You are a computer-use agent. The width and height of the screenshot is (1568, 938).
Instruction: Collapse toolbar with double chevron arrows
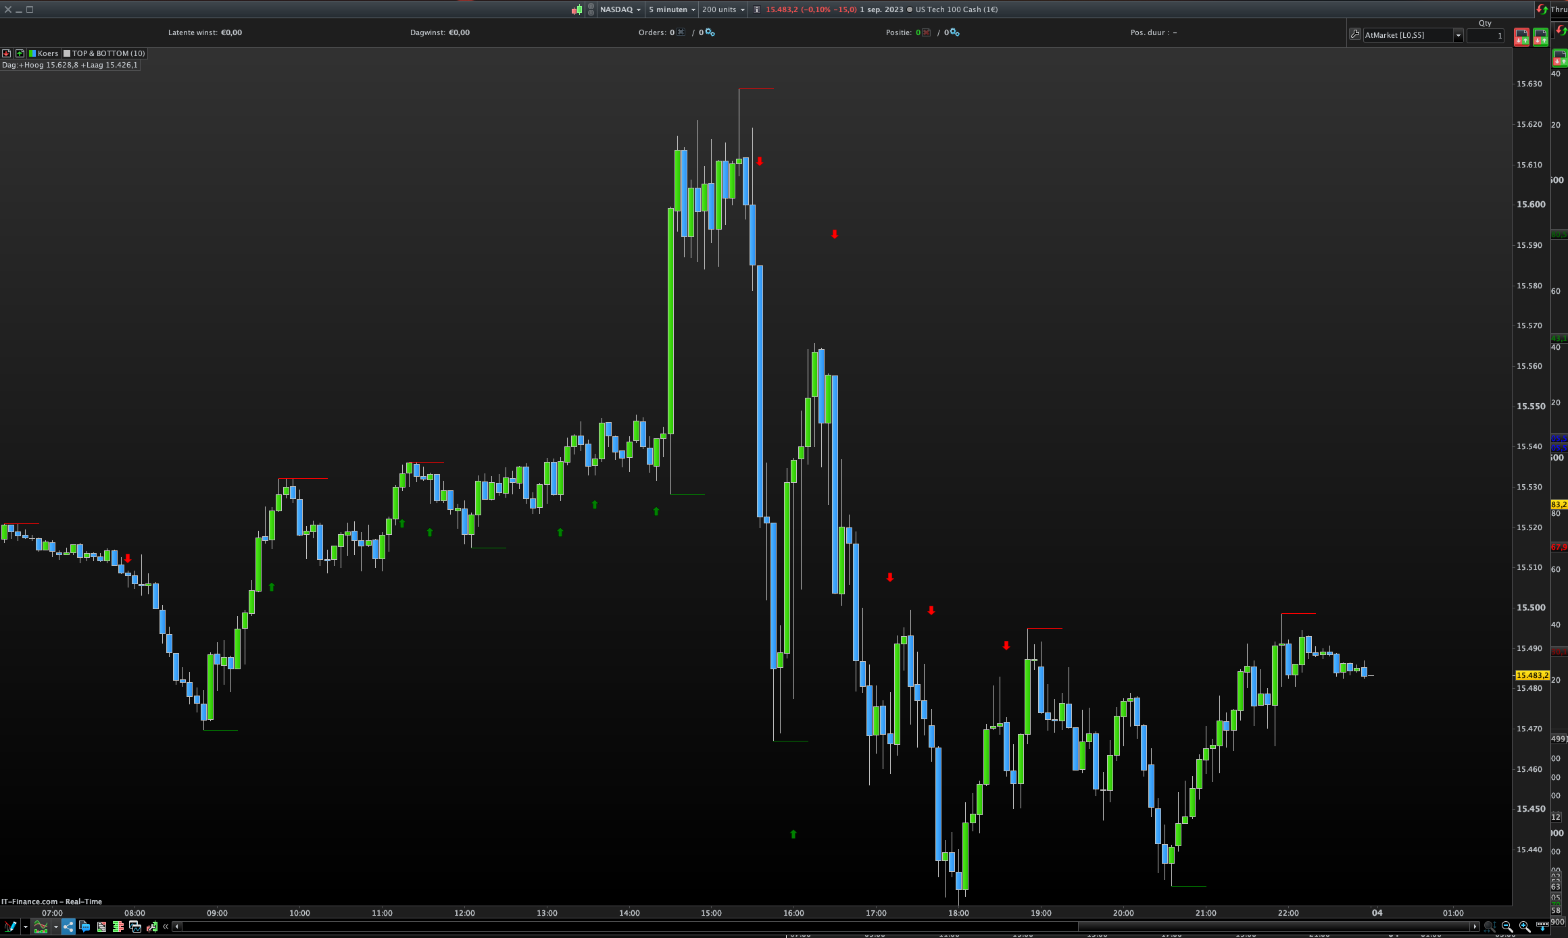(x=166, y=927)
